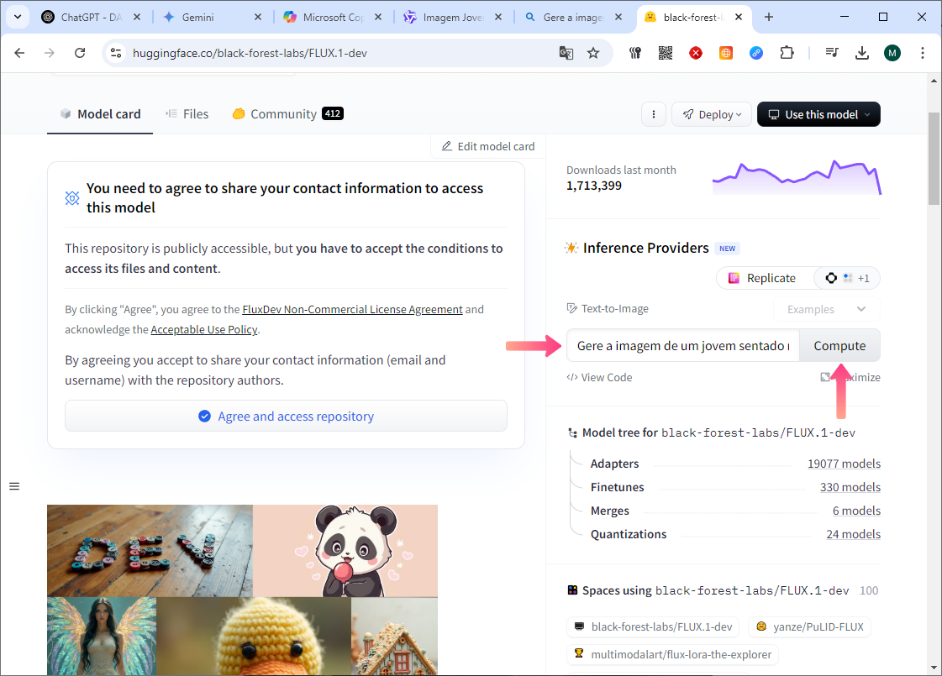Click the page vertical scrollbar thumb
Viewport: 942px width, 676px height.
[x=934, y=159]
